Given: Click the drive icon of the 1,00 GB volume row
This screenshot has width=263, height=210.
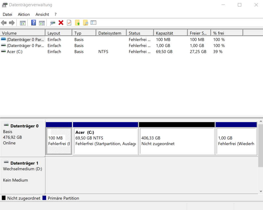Looking at the screenshot, I should coord(3,45).
